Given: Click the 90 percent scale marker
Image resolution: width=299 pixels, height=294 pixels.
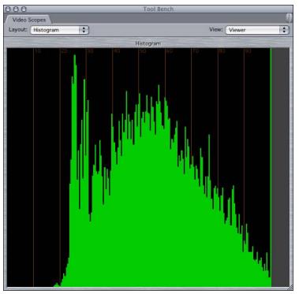Looking at the screenshot, I should (248, 51).
